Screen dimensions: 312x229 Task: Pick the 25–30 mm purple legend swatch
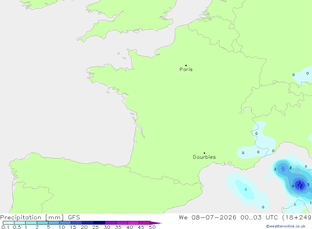pyautogui.click(x=99, y=223)
